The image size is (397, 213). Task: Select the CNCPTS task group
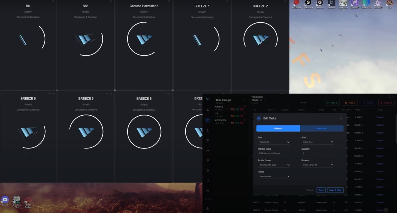(230, 108)
